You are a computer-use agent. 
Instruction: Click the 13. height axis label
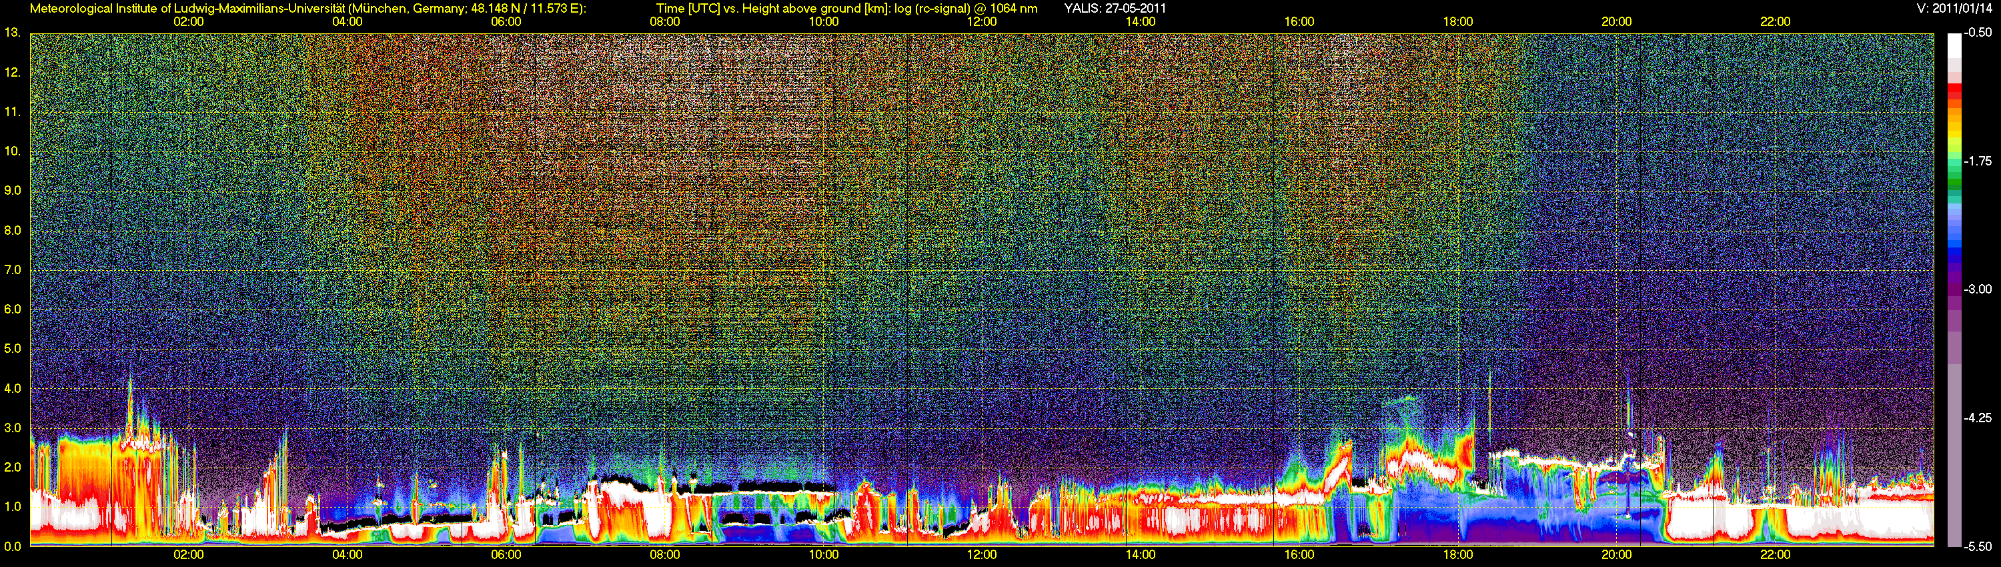(x=11, y=33)
